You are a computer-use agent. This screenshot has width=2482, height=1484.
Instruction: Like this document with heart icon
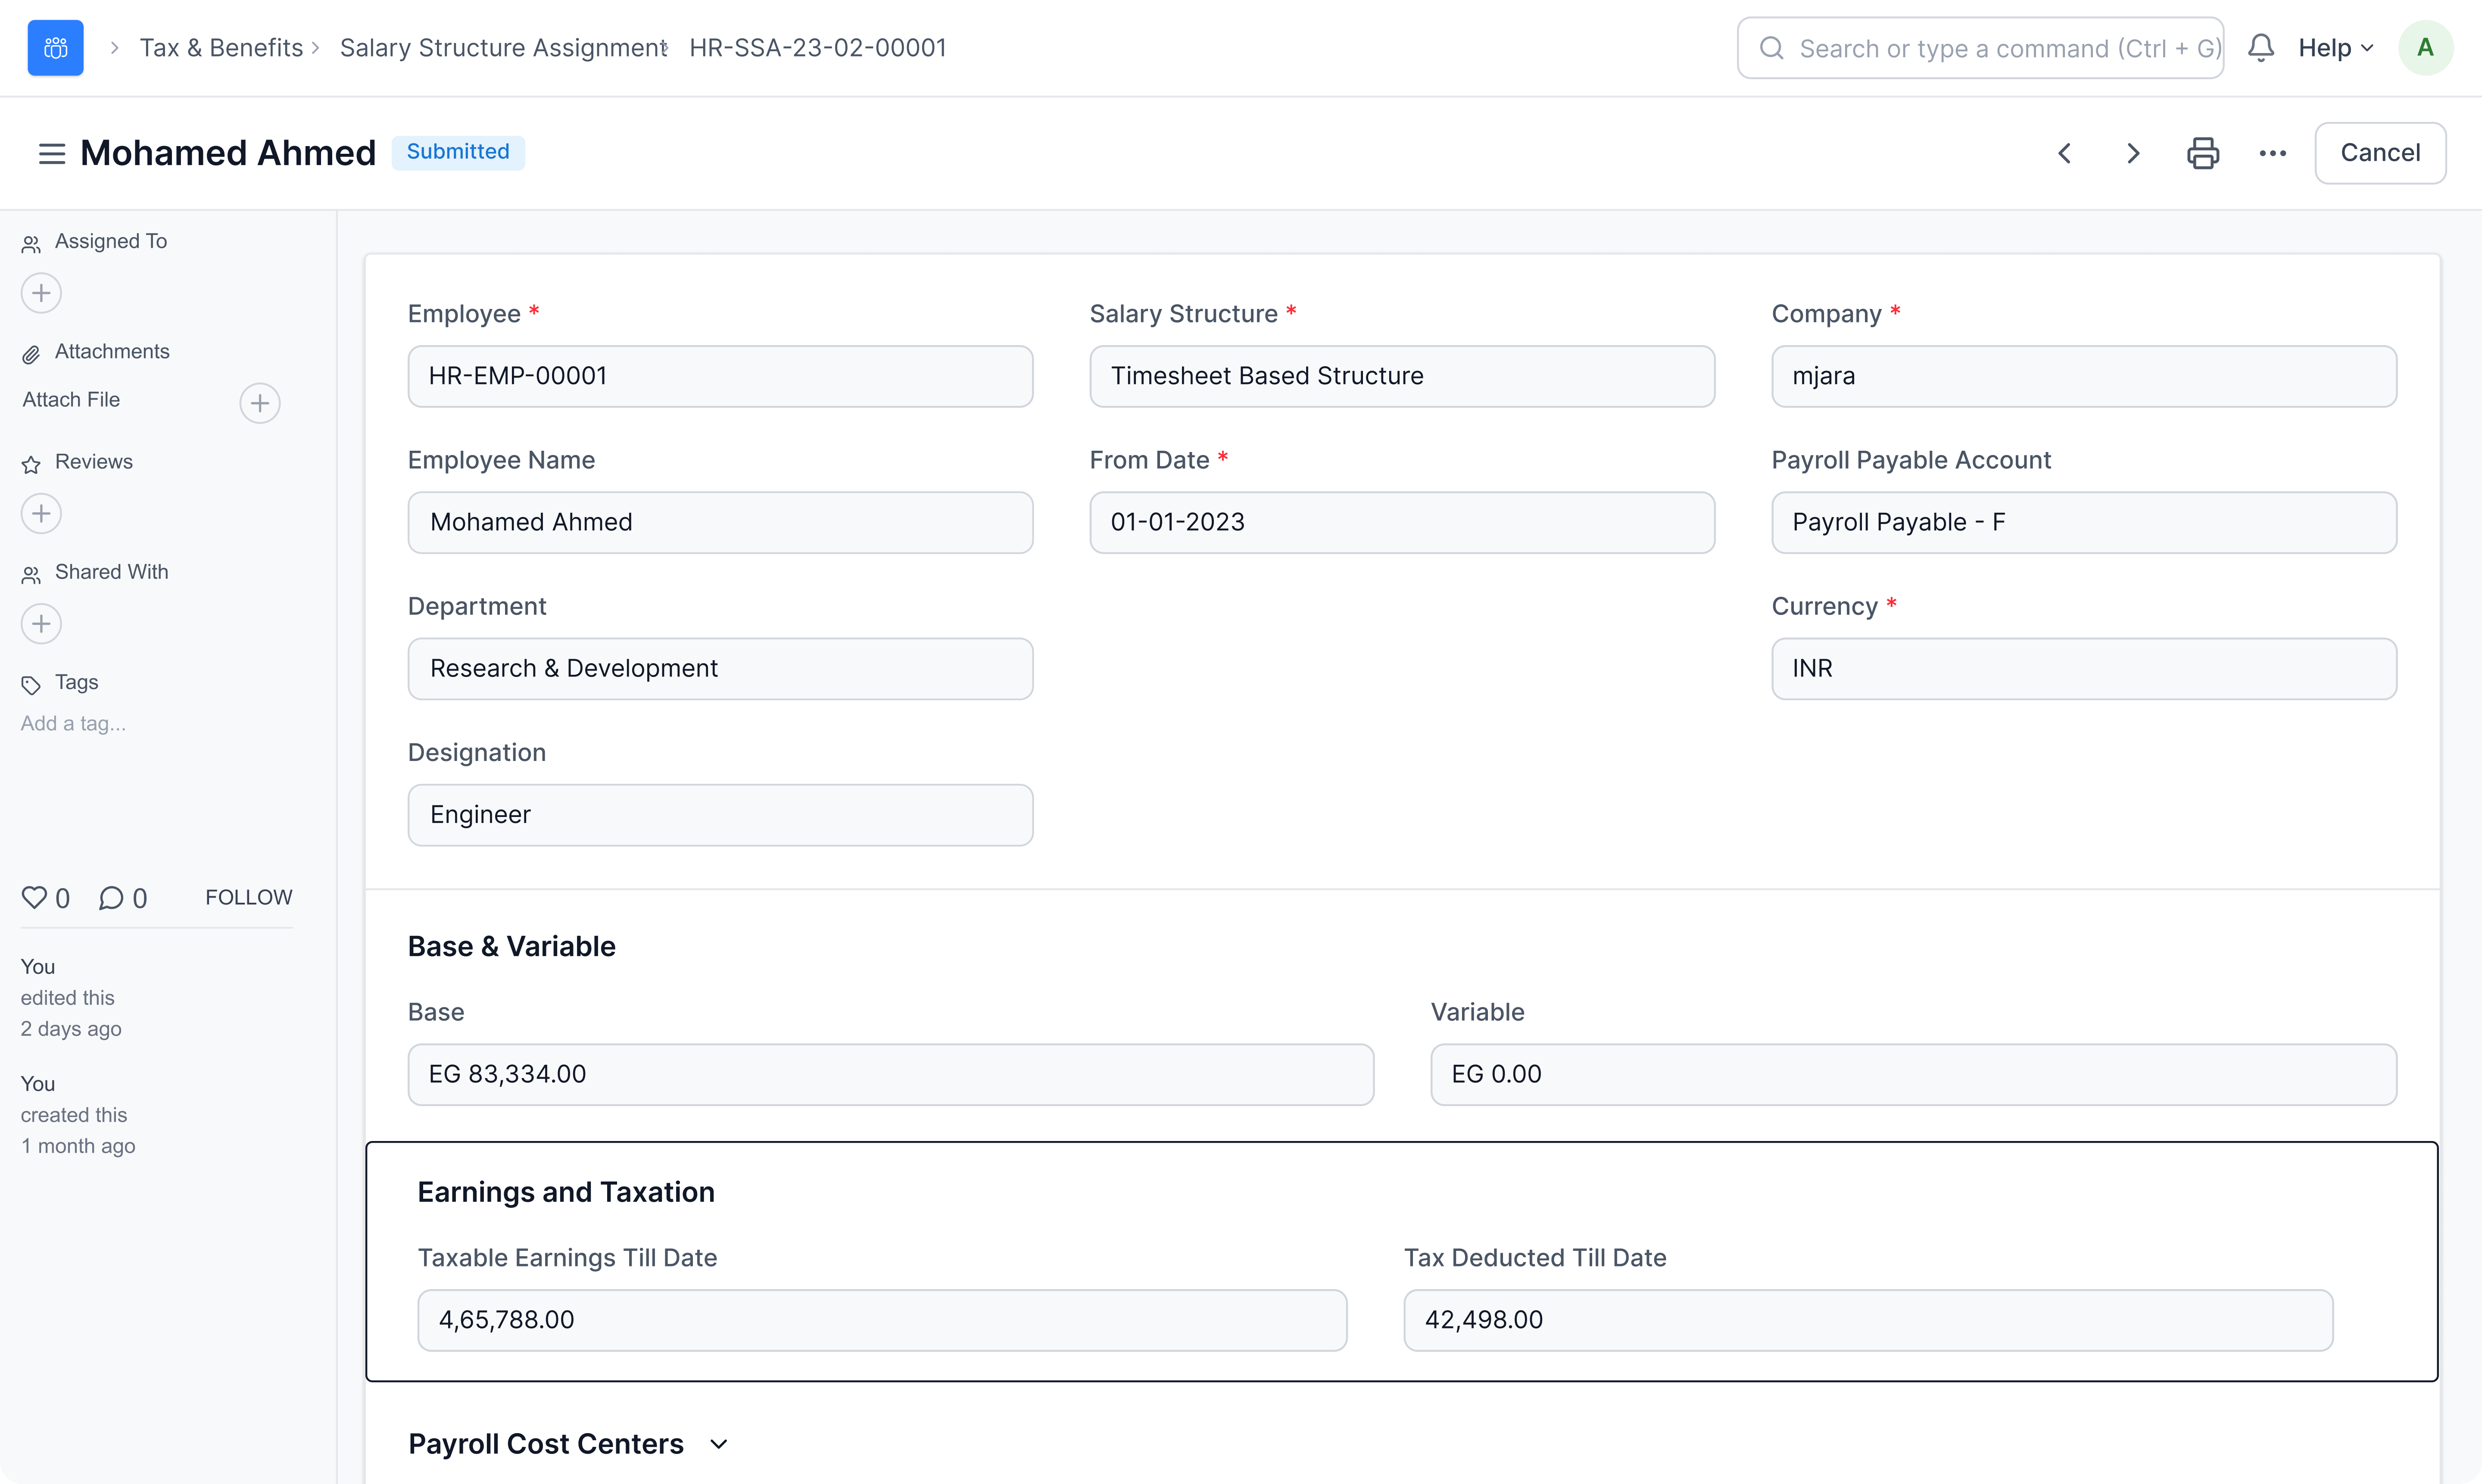point(35,897)
